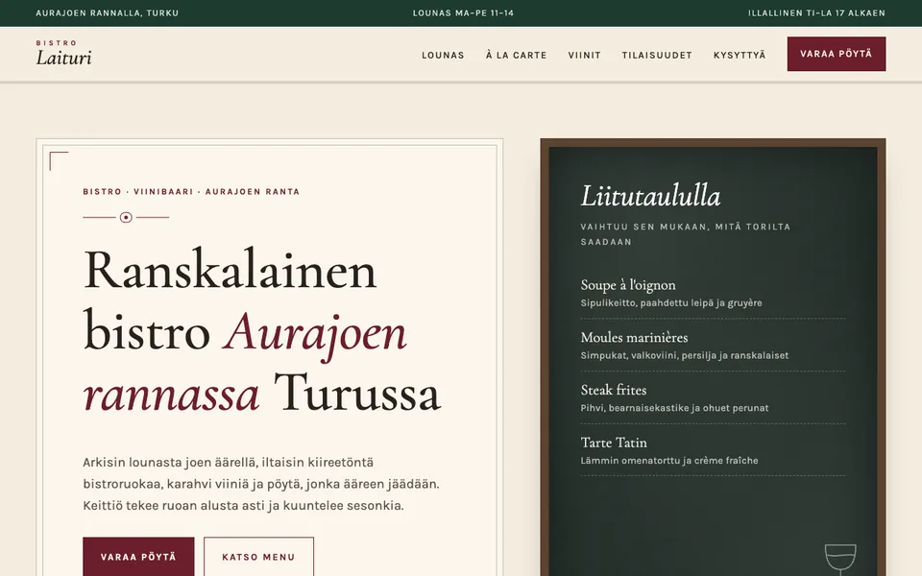Open the Tilaisuudet navigation item
This screenshot has width=922, height=576.
[657, 56]
